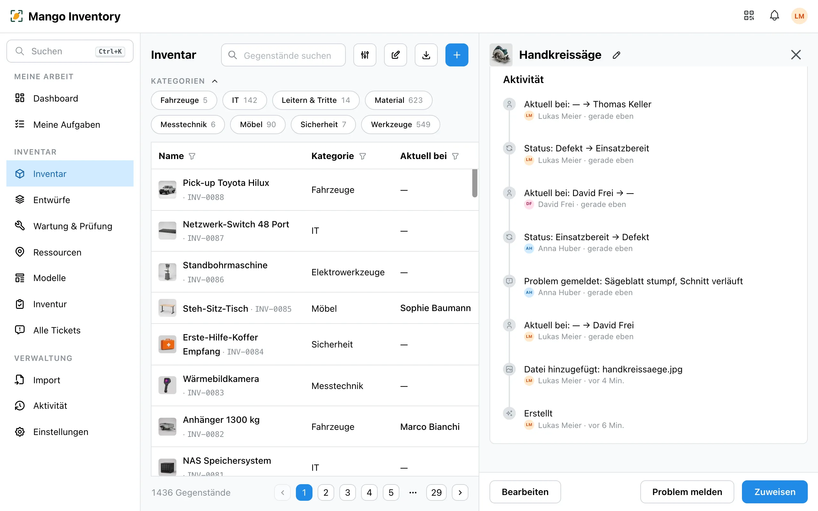818x511 pixels.
Task: Open Entwürfe section
Action: [x=70, y=200]
